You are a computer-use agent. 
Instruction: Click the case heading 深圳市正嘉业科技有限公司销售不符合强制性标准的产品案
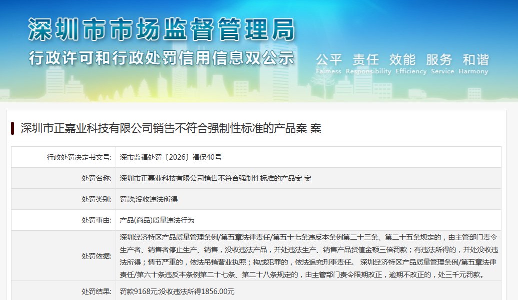click(x=171, y=128)
